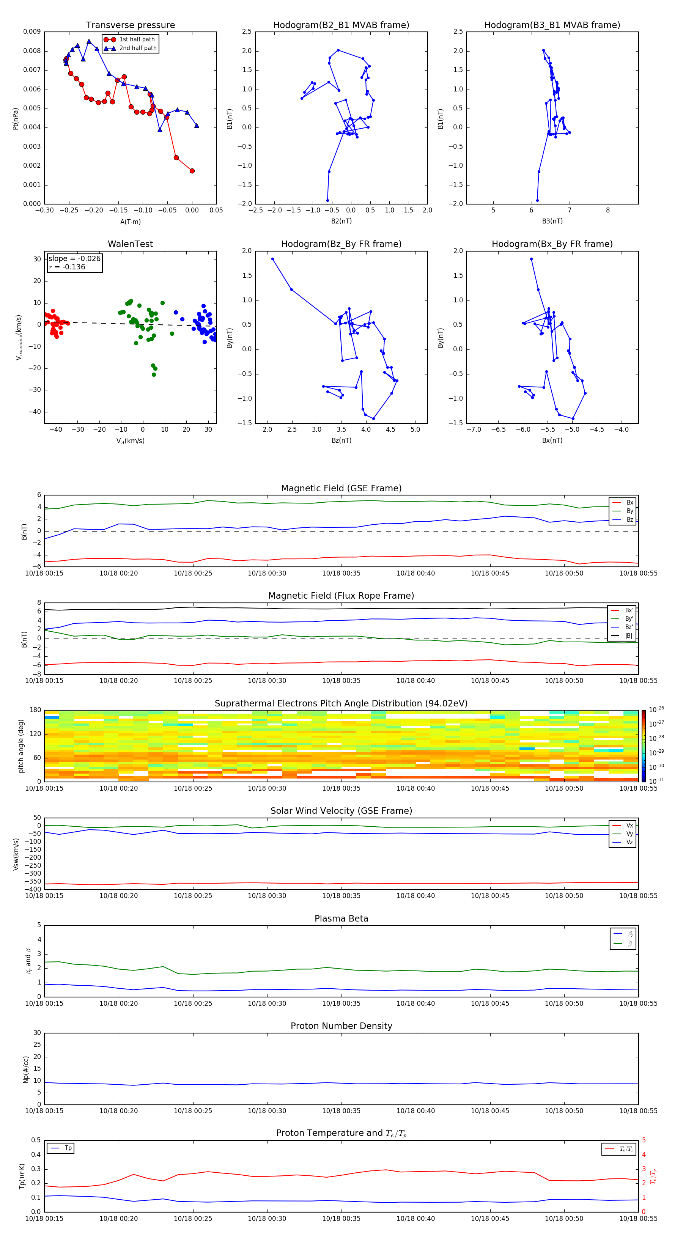The height and width of the screenshot is (1252, 683).
Task: Click the "r = -0.136" annotation
Action: (x=67, y=267)
